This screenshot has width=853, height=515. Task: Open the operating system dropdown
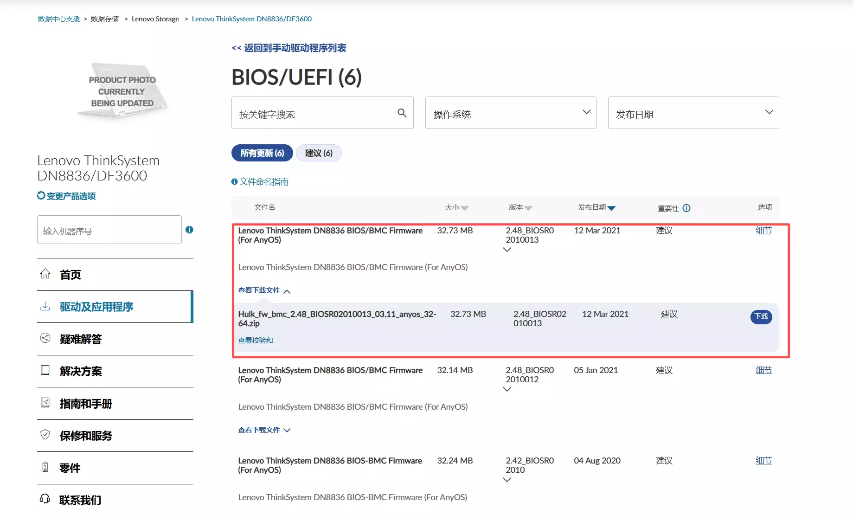[x=510, y=113]
